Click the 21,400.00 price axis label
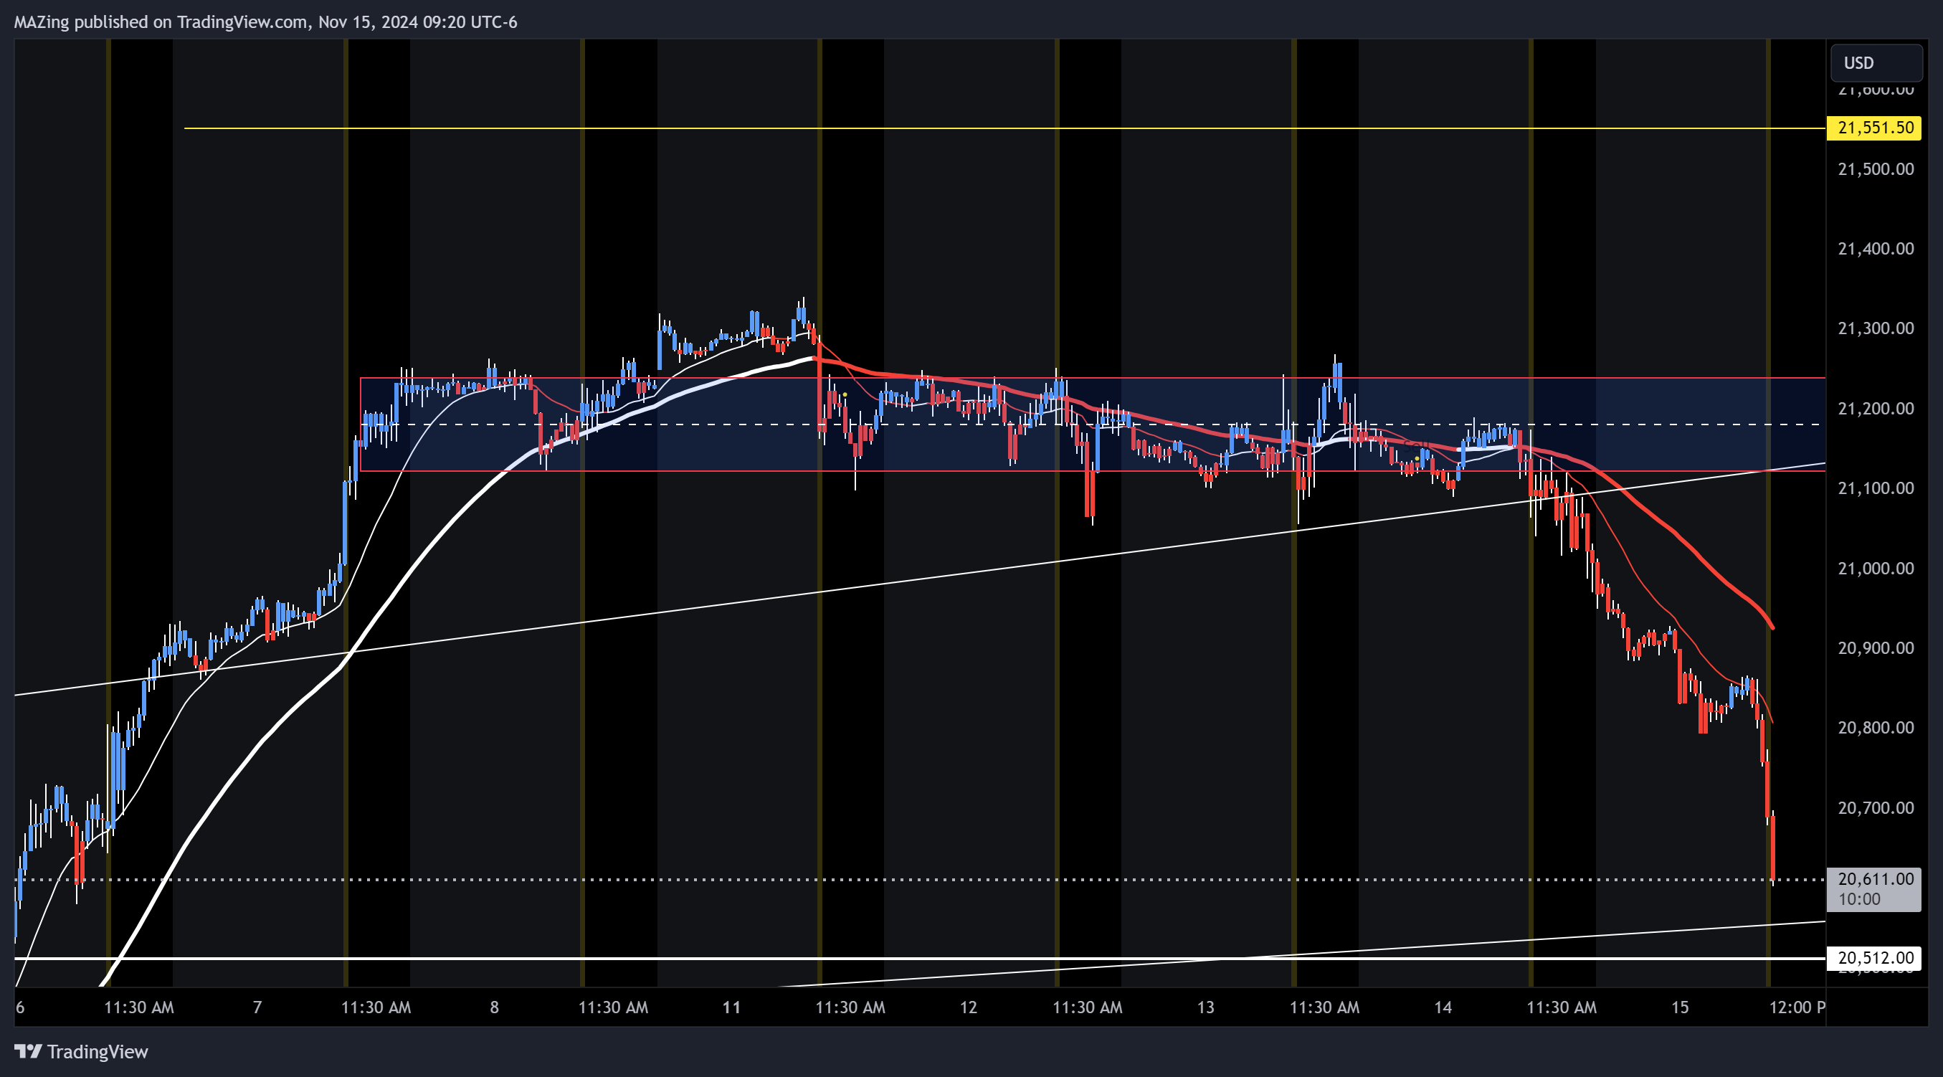Screen dimensions: 1943x1077 pos(1875,249)
